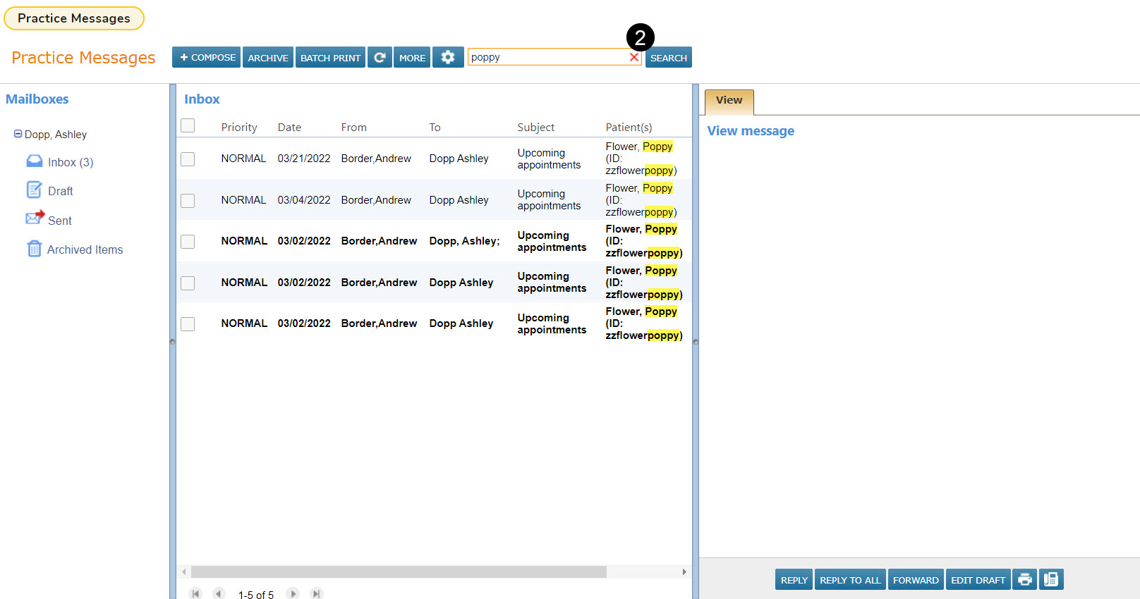This screenshot has width=1140, height=599.
Task: Open the settings gear icon
Action: pos(448,58)
